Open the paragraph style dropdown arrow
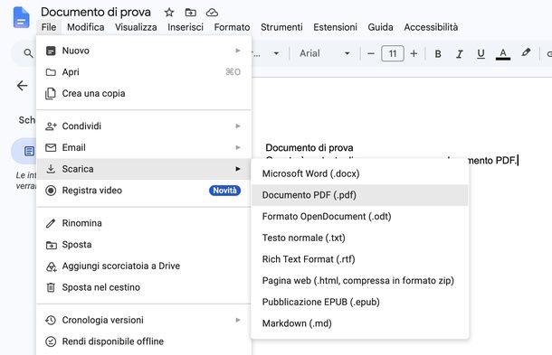Screen dimensions: 552x355 [x=276, y=53]
